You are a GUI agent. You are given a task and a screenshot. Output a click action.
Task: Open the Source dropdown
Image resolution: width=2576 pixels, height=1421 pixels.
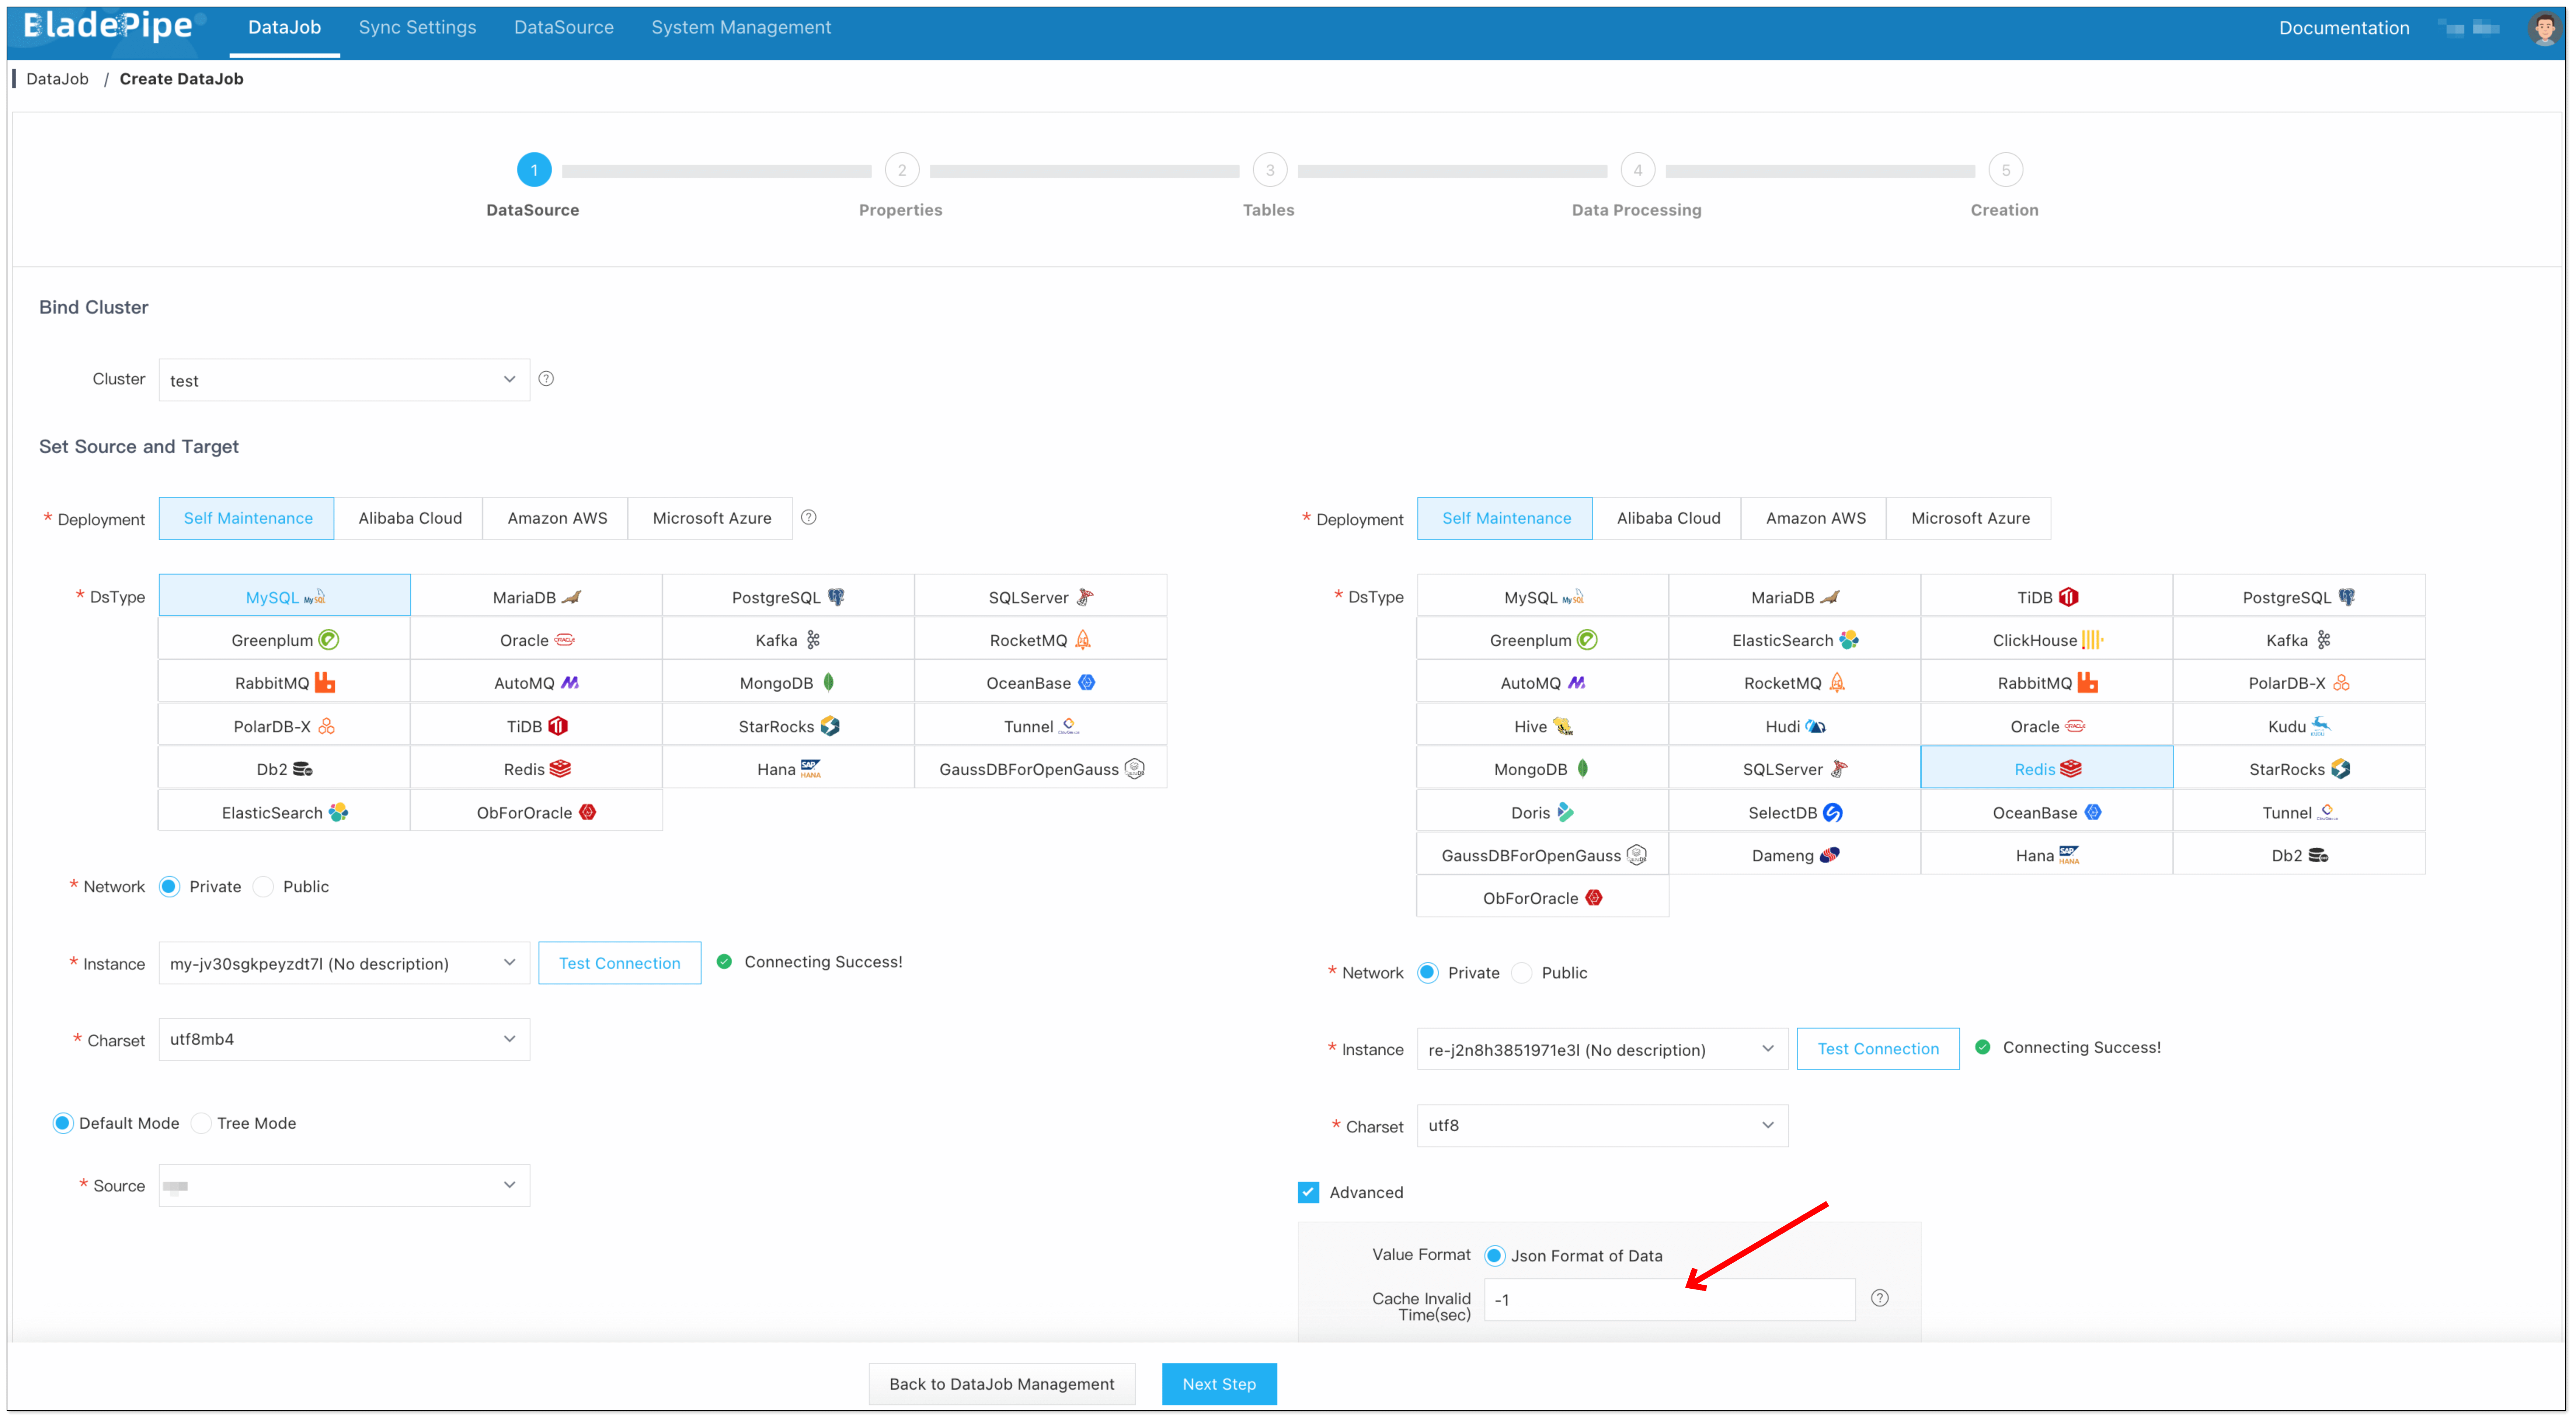344,1186
